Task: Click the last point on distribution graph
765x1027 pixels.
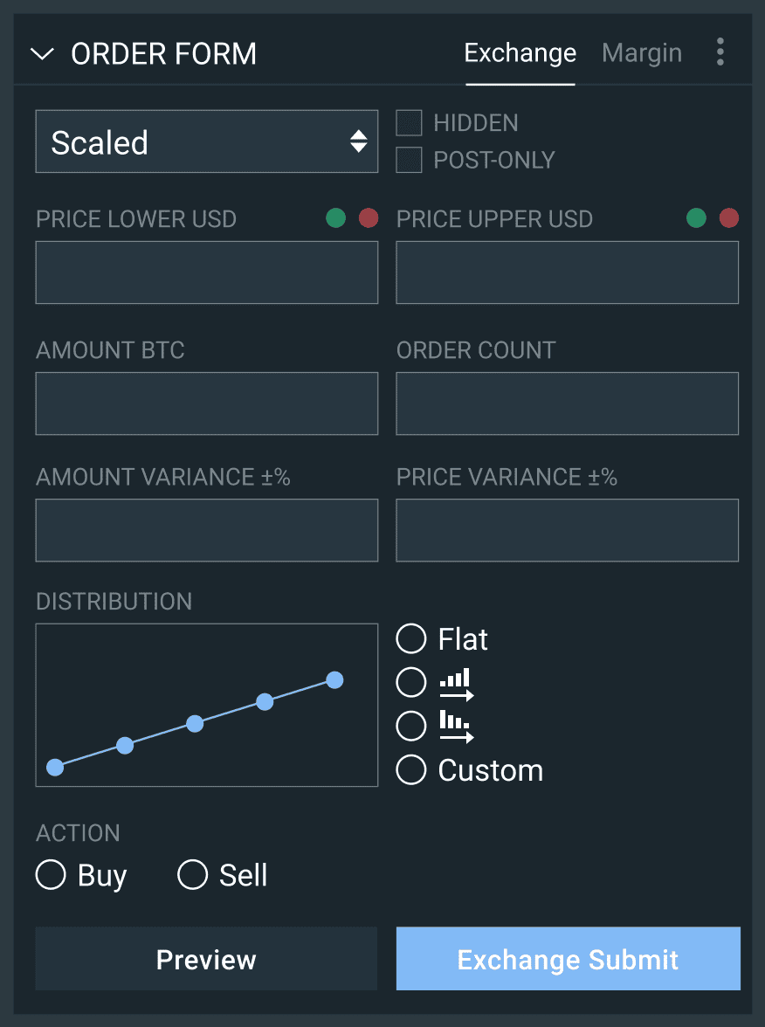Action: point(334,679)
